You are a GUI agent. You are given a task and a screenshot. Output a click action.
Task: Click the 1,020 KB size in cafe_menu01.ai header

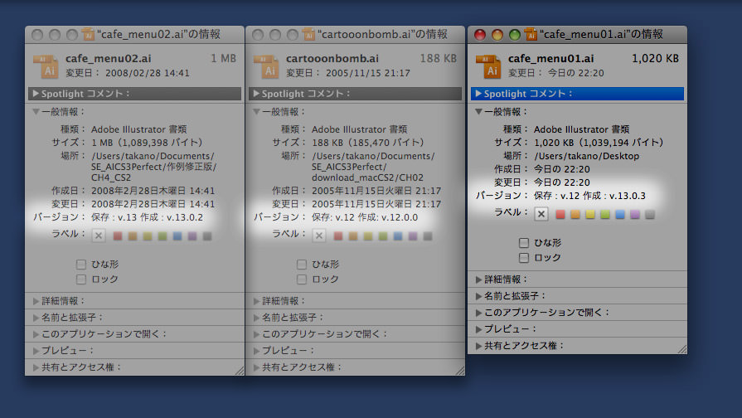(656, 58)
